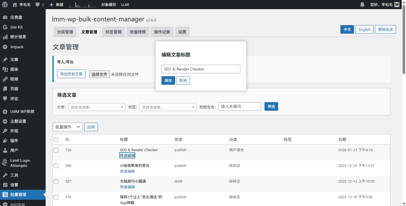
Task: Expand the category filter dropdown
Action: pyautogui.click(x=96, y=107)
